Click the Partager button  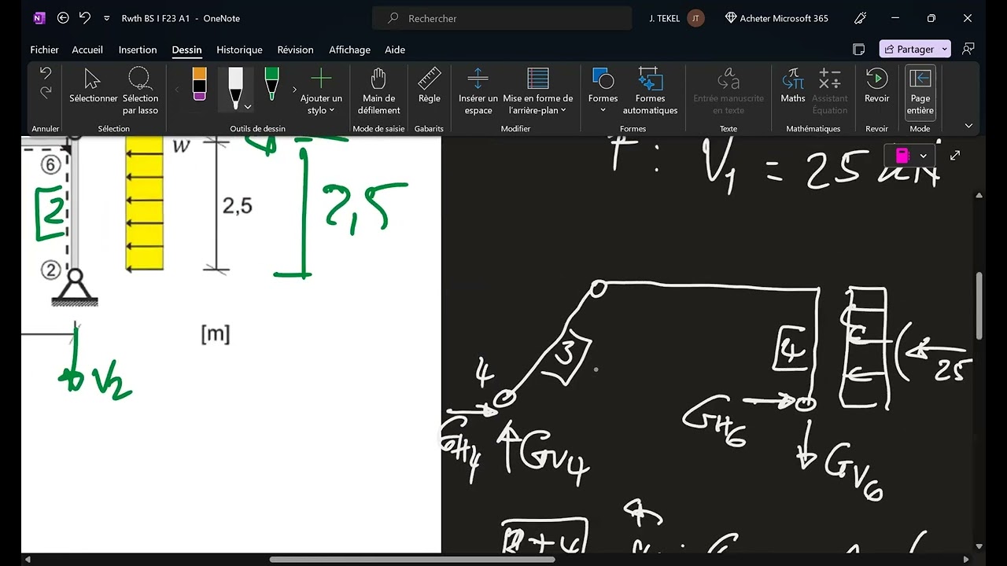(909, 49)
